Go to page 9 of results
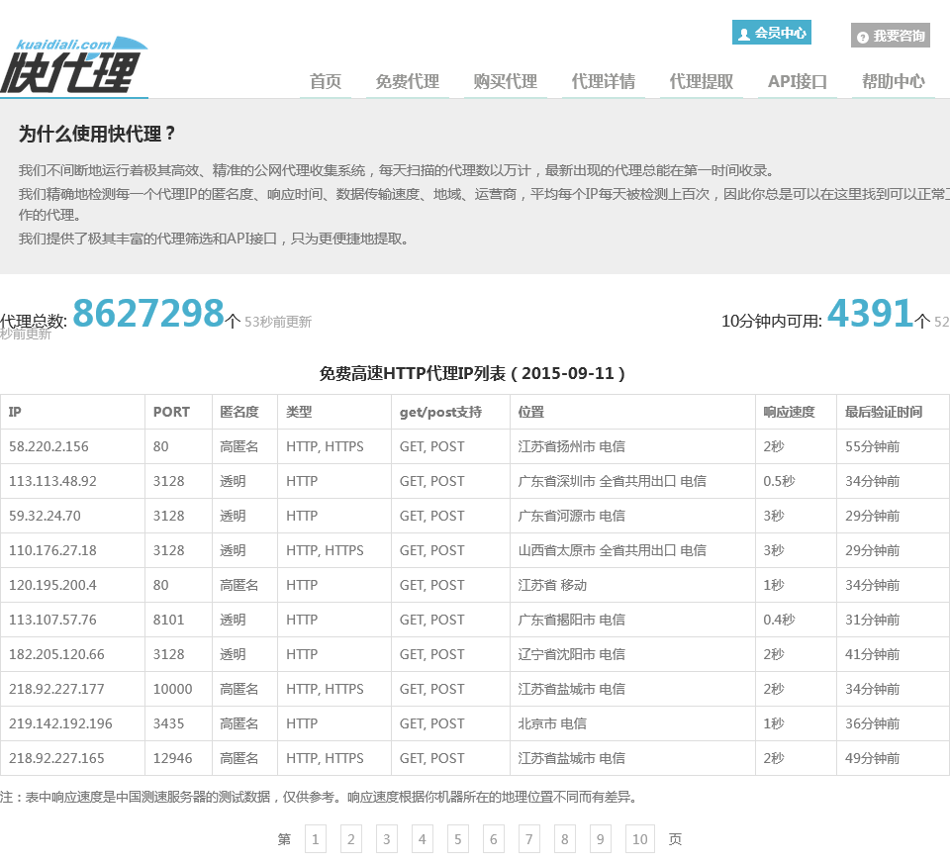 pos(601,839)
